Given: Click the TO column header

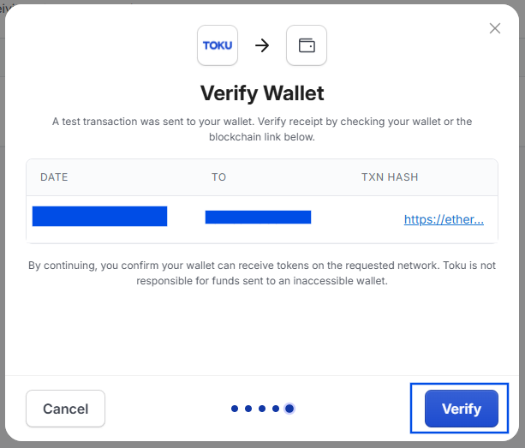Looking at the screenshot, I should (218, 177).
